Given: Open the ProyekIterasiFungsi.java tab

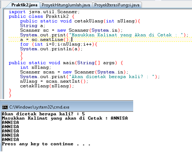Looking at the screenshot, I should pos(117,5).
